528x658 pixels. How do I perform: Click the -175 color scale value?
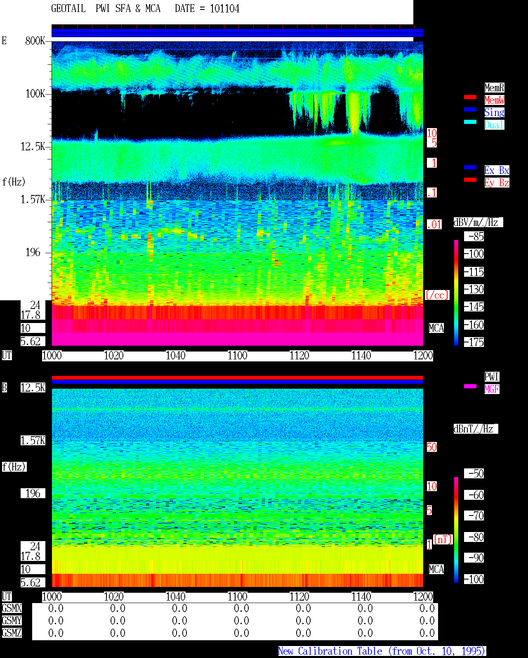[474, 342]
